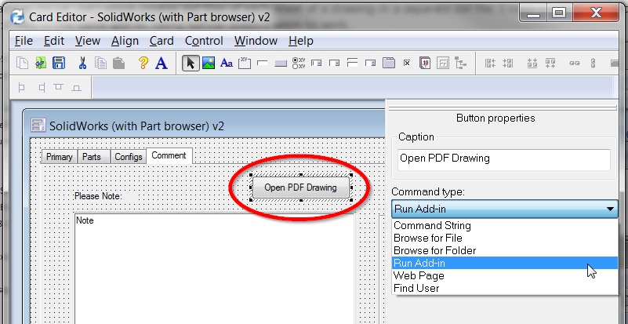Click the Cut scissors icon
Viewport: 628px width, 324px height.
click(82, 64)
